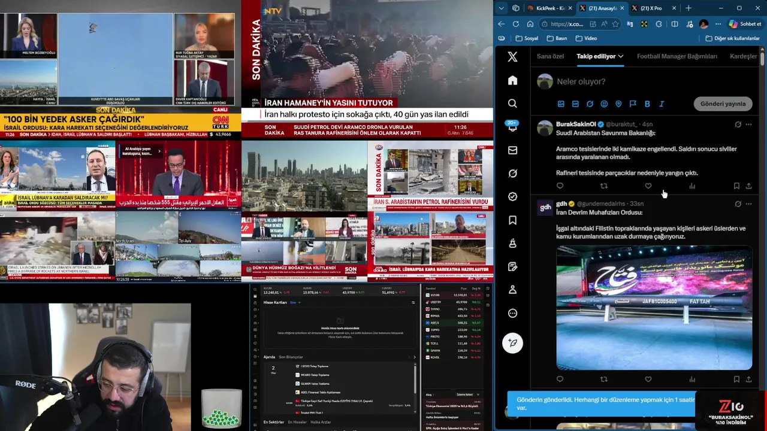Switch to the Sana özel tab
The height and width of the screenshot is (431, 767).
click(550, 56)
